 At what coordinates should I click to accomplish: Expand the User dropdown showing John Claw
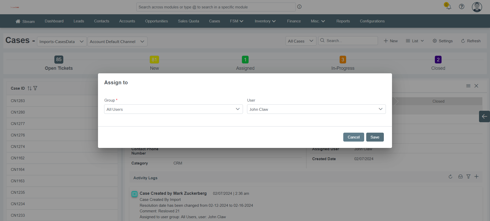click(x=316, y=109)
